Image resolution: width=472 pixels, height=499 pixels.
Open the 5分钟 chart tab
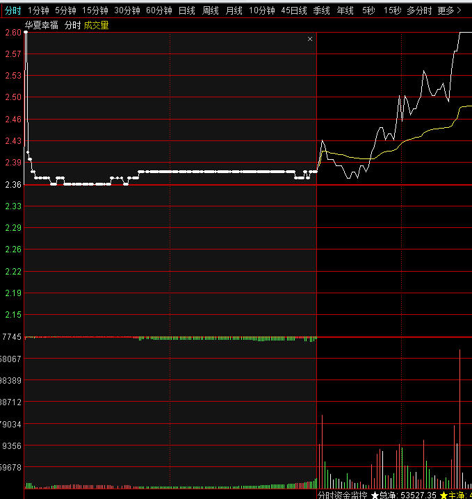[x=65, y=10]
